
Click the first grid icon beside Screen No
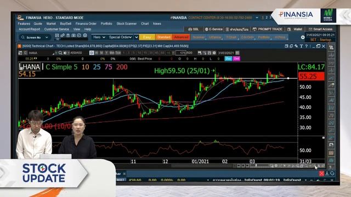pyautogui.click(x=57, y=36)
